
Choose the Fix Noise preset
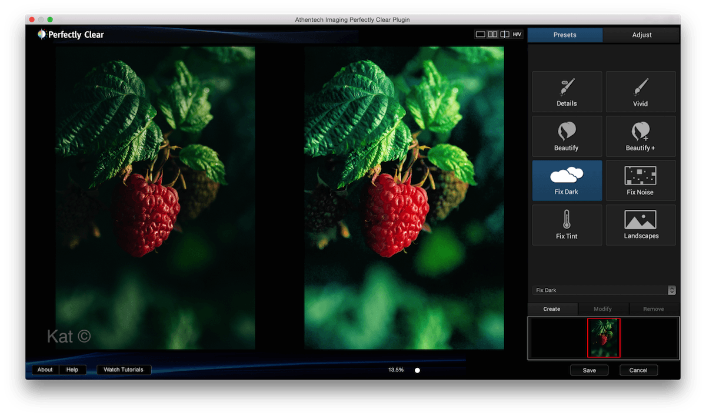[641, 180]
